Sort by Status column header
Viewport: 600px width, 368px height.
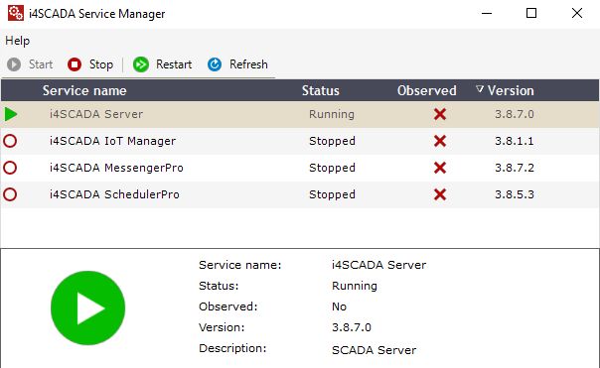coord(320,90)
